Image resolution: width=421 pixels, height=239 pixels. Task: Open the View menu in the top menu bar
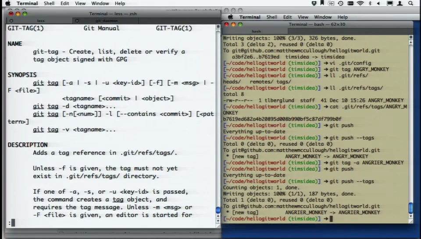tap(80, 4)
